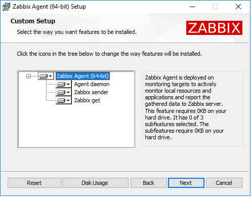Click the installer icon in the title bar

click(6, 7)
